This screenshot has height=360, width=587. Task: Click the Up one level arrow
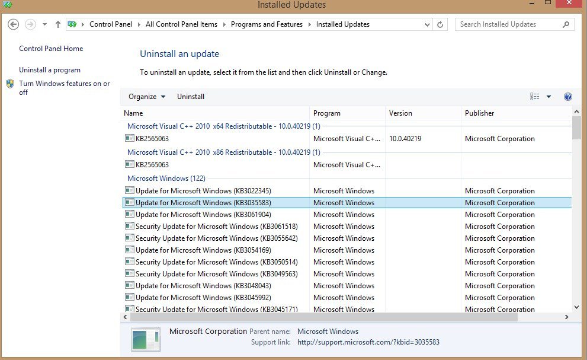[x=57, y=24]
